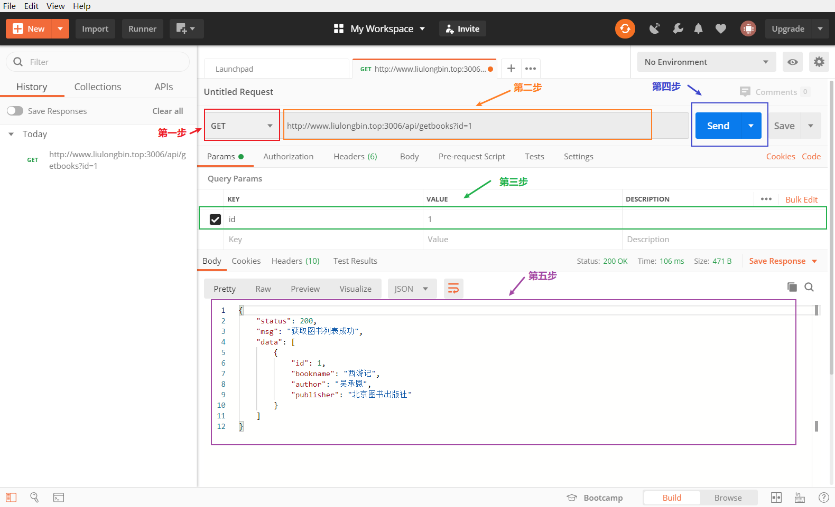The height and width of the screenshot is (507, 835).
Task: Open manage environments gear icon
Action: (x=819, y=62)
